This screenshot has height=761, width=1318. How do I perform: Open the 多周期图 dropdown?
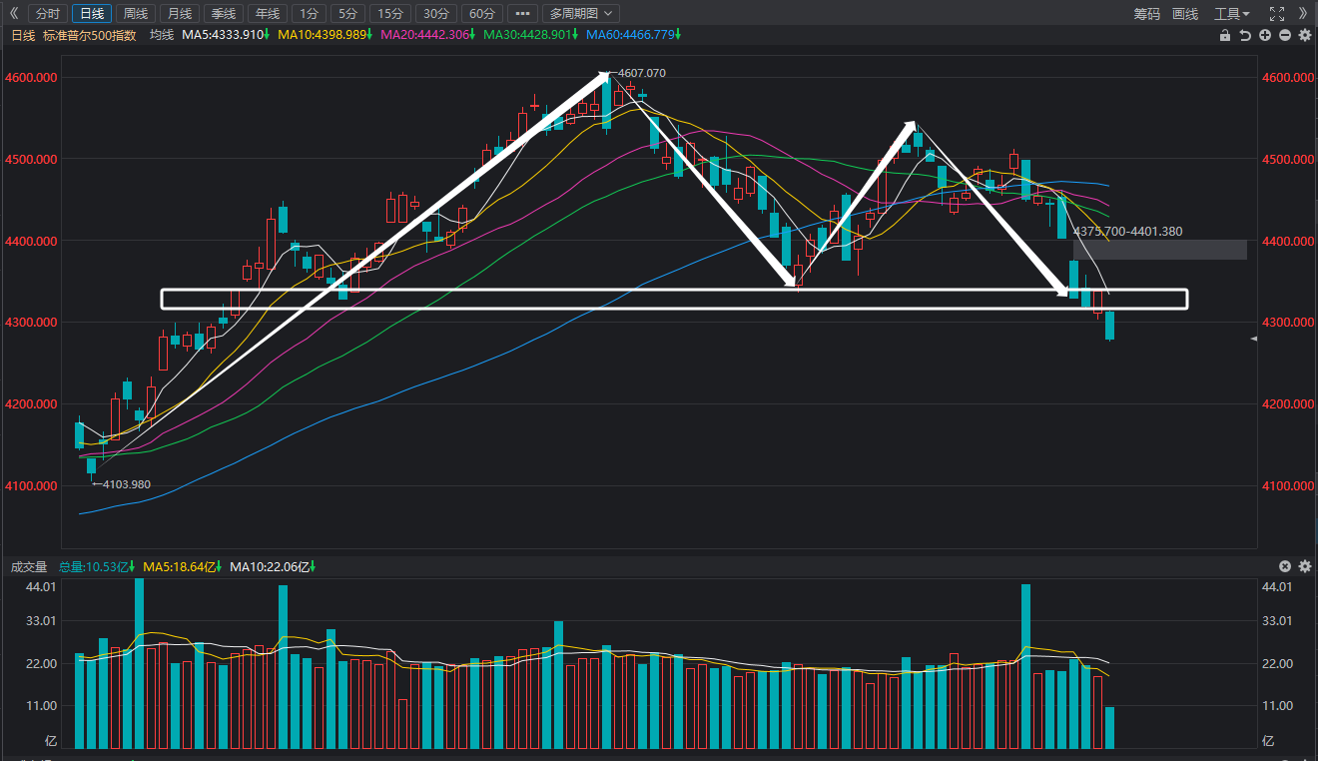click(580, 13)
